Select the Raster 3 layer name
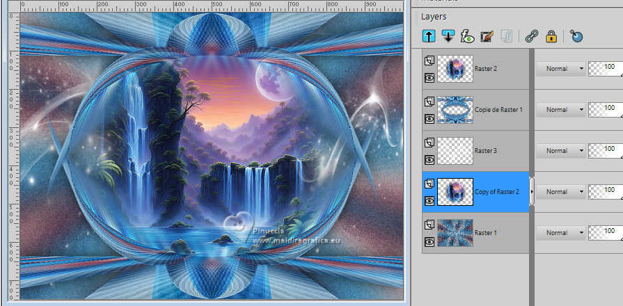 (486, 151)
